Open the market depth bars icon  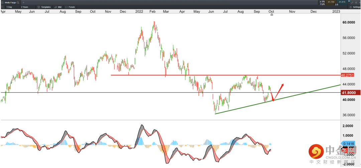pos(349,3)
